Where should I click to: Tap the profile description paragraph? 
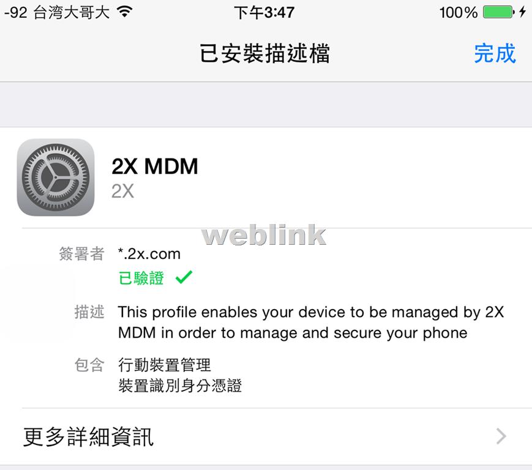tap(311, 322)
